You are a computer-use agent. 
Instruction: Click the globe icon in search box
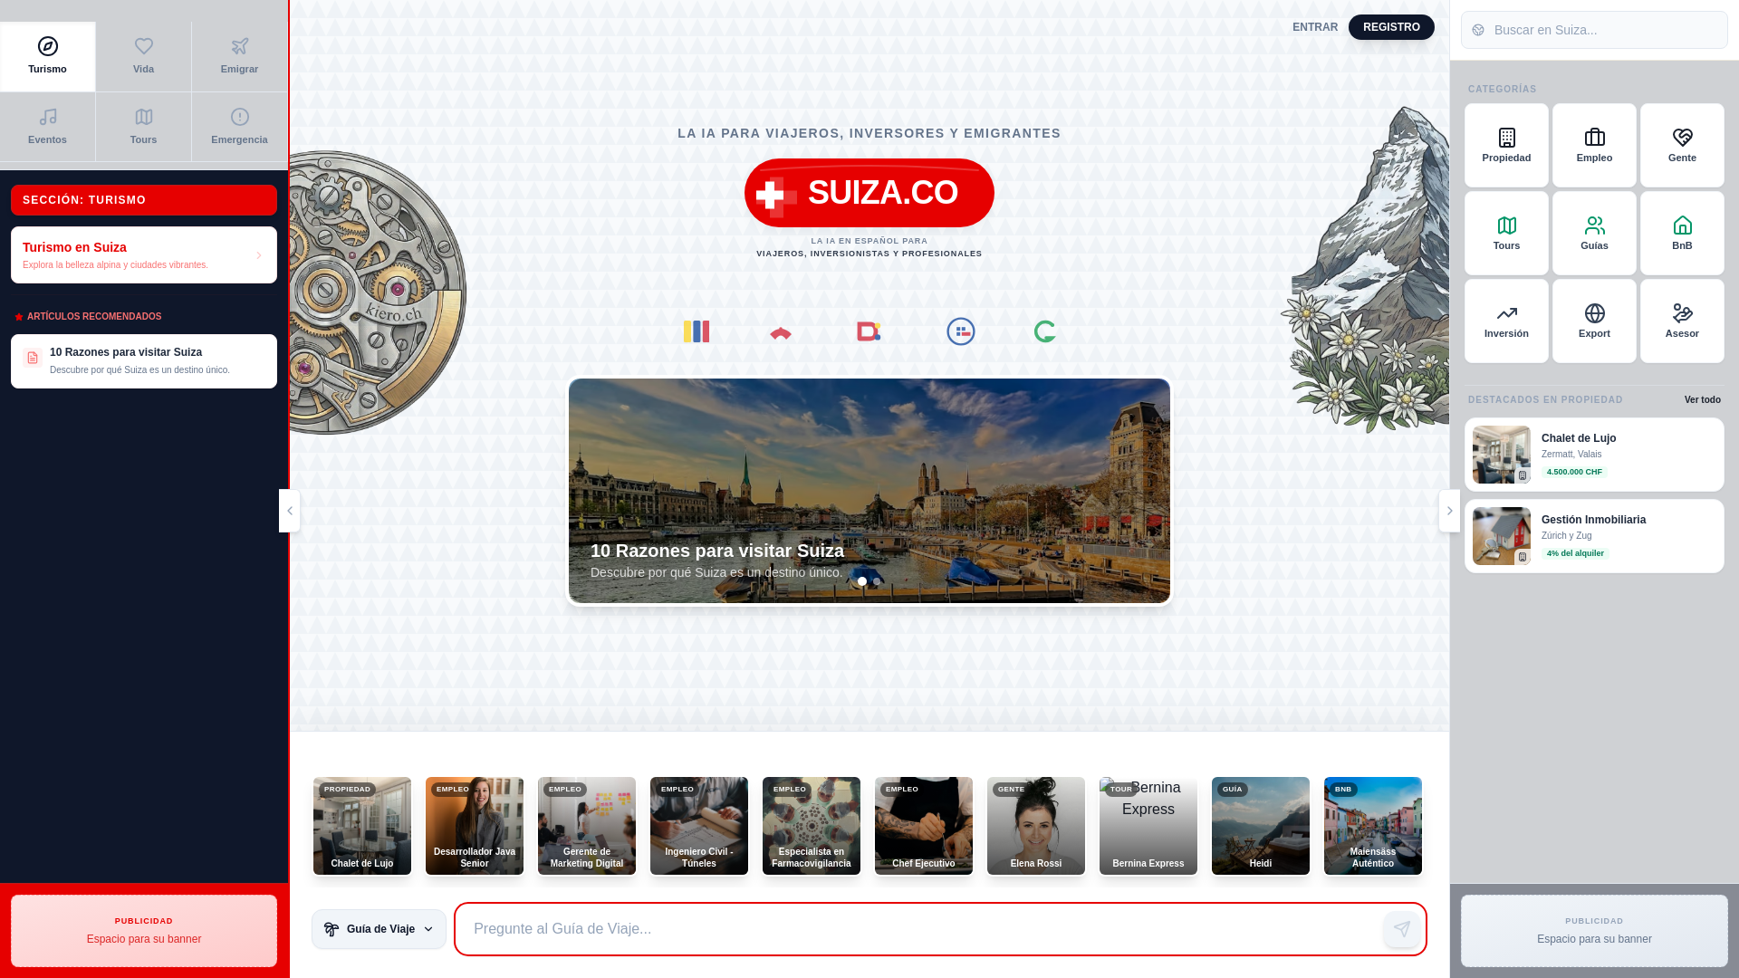[x=1478, y=30]
